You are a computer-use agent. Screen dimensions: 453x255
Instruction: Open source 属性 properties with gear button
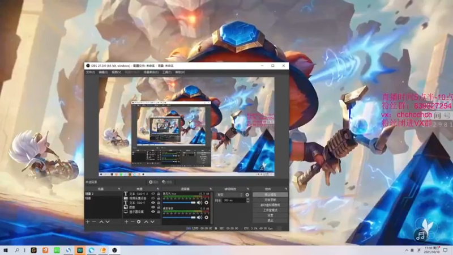(x=153, y=182)
